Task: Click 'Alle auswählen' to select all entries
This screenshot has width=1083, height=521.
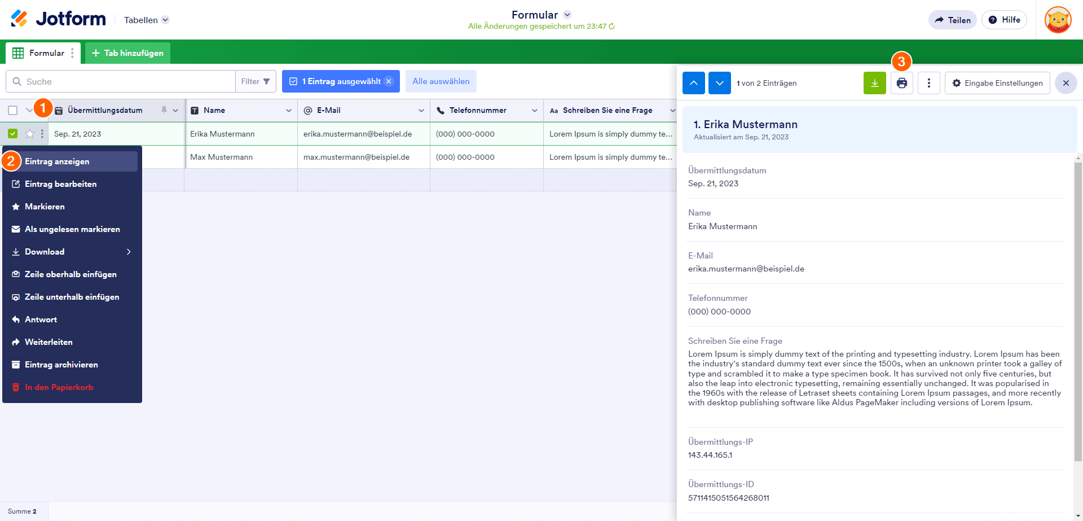Action: [x=441, y=81]
